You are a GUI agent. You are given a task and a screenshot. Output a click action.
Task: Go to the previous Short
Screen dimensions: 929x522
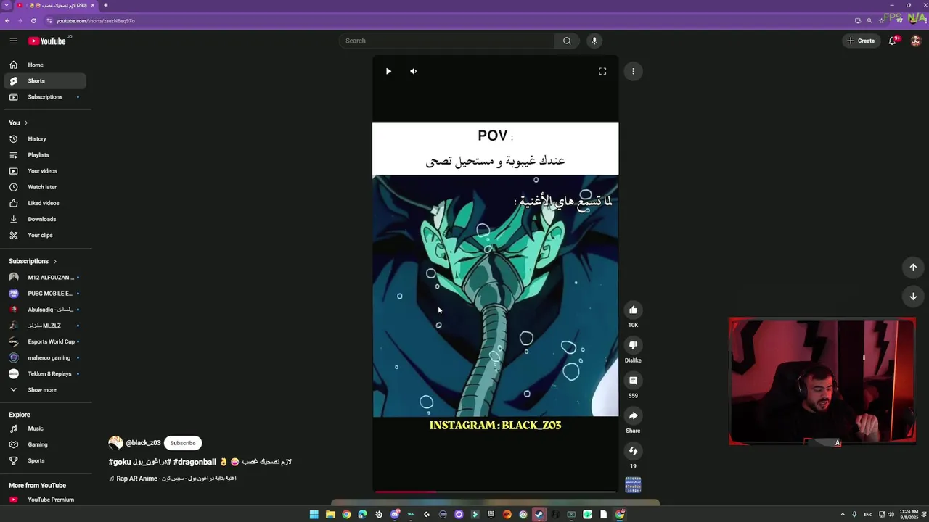point(913,268)
